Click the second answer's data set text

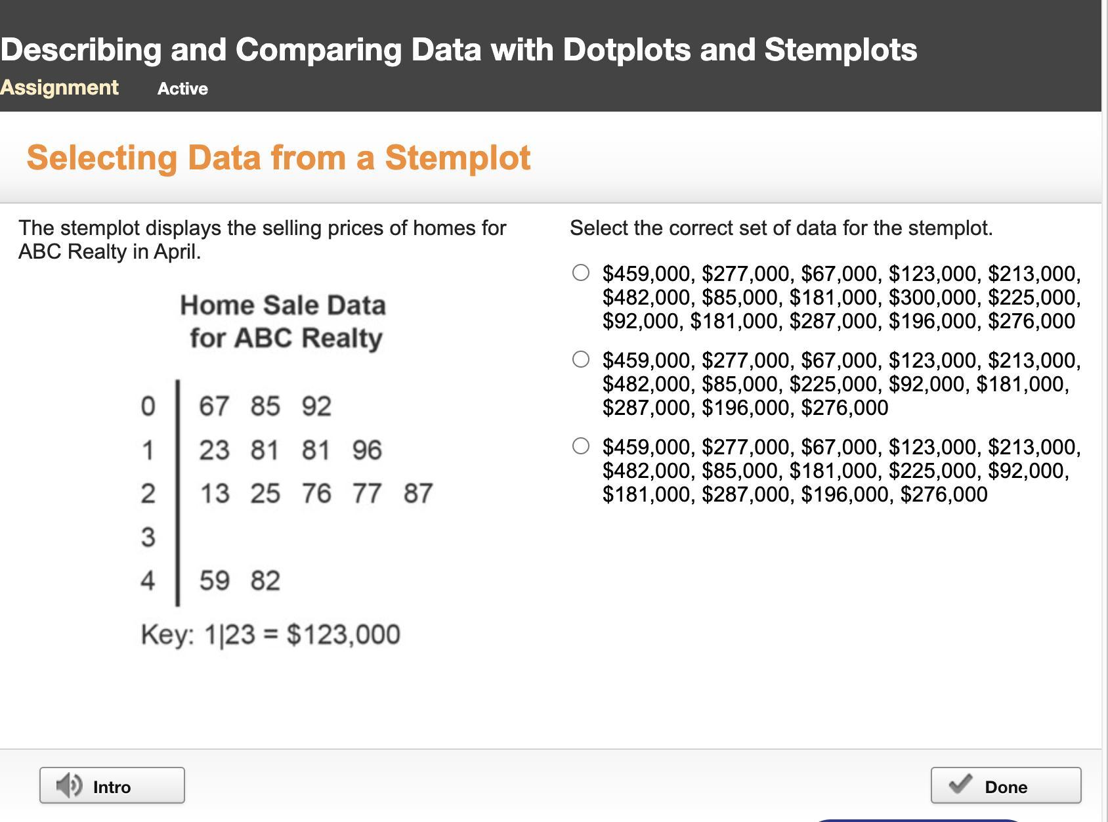pos(842,384)
